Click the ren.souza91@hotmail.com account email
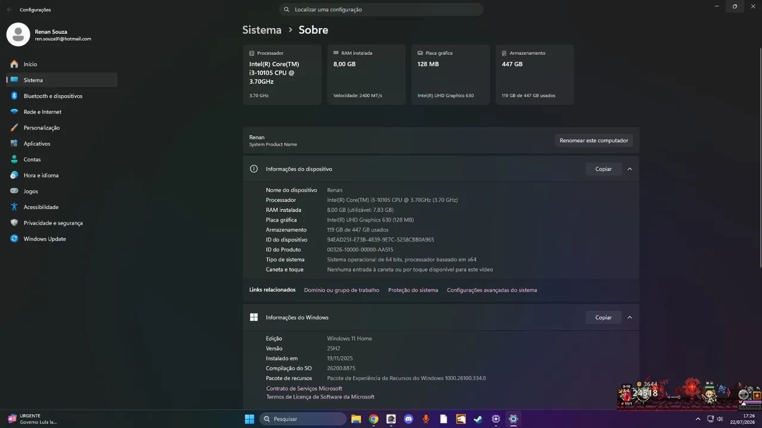 [63, 39]
